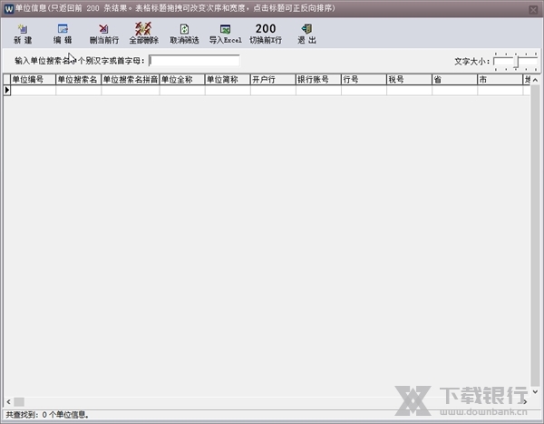
Task: Click the 退出 (Exit) toolbar icon
Action: coord(306,34)
